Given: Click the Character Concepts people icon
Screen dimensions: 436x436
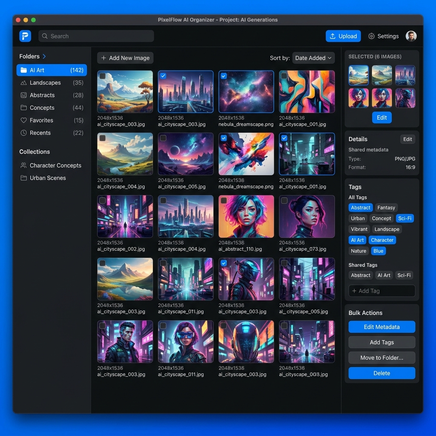Looking at the screenshot, I should click(24, 166).
